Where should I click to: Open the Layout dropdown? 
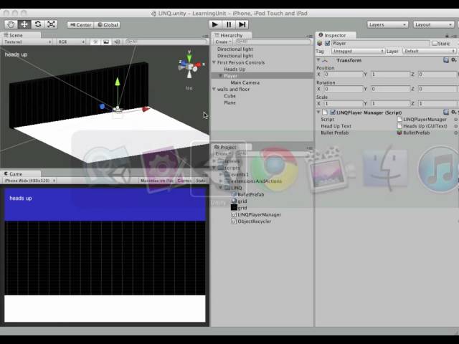tap(433, 24)
